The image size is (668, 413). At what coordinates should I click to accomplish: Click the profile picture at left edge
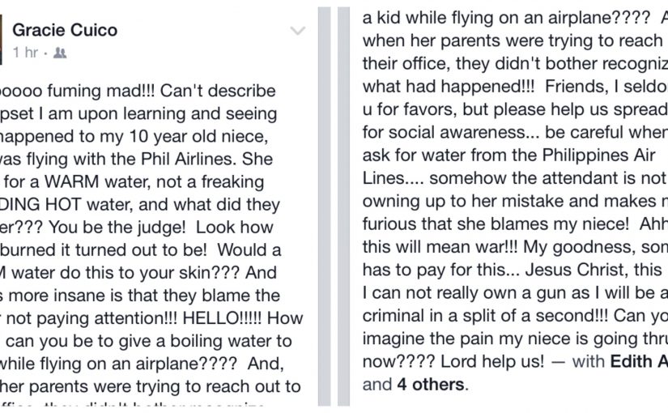pyautogui.click(x=1, y=40)
